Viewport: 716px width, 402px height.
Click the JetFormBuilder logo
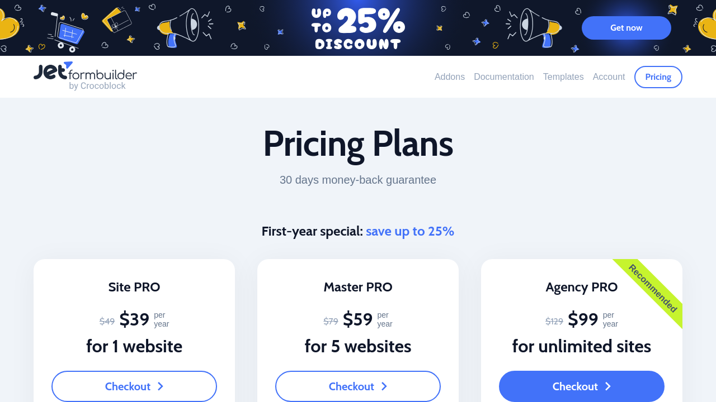pos(85,76)
